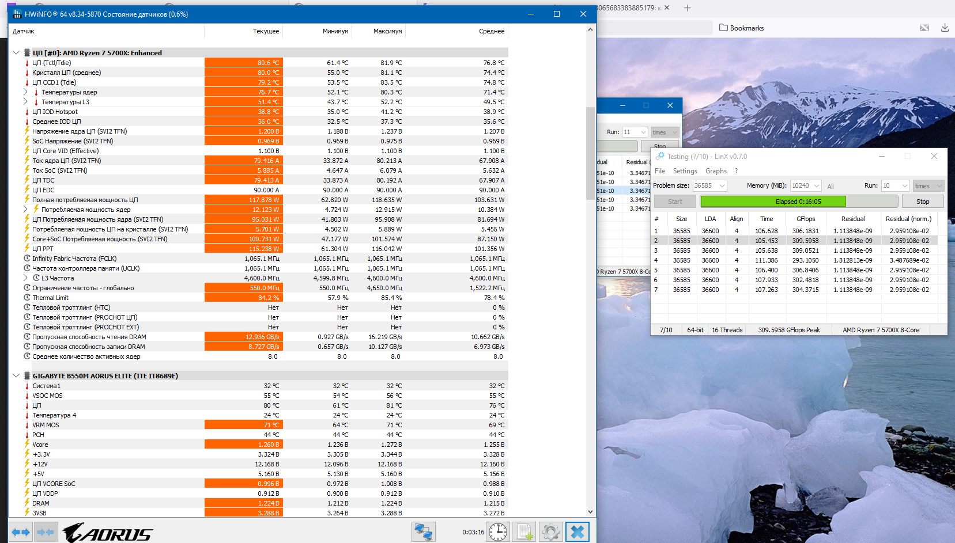Open the LinX Graphs menu
Screen dimensions: 955x543
tap(716, 171)
